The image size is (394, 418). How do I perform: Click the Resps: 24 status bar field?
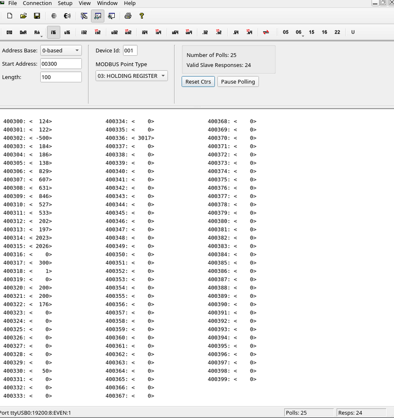click(x=362, y=413)
